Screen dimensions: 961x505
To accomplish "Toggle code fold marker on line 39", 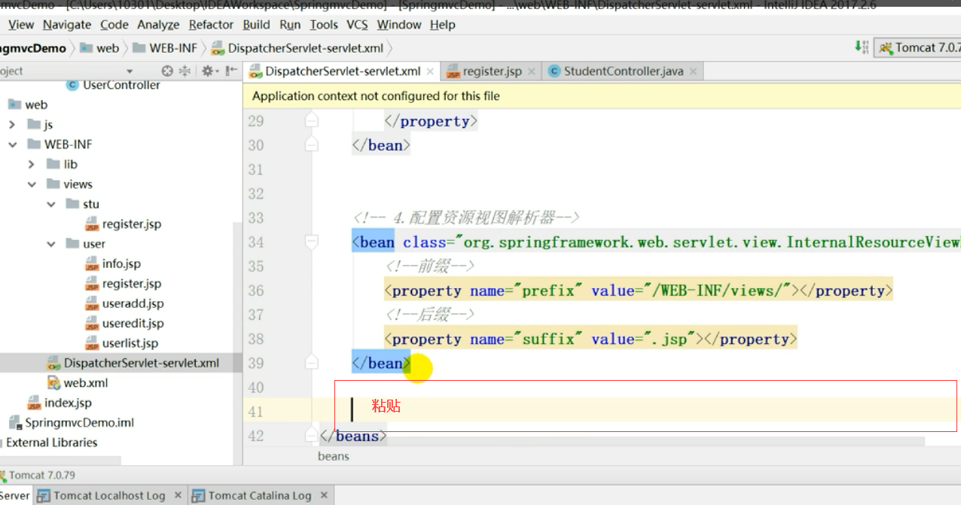I will tap(312, 363).
